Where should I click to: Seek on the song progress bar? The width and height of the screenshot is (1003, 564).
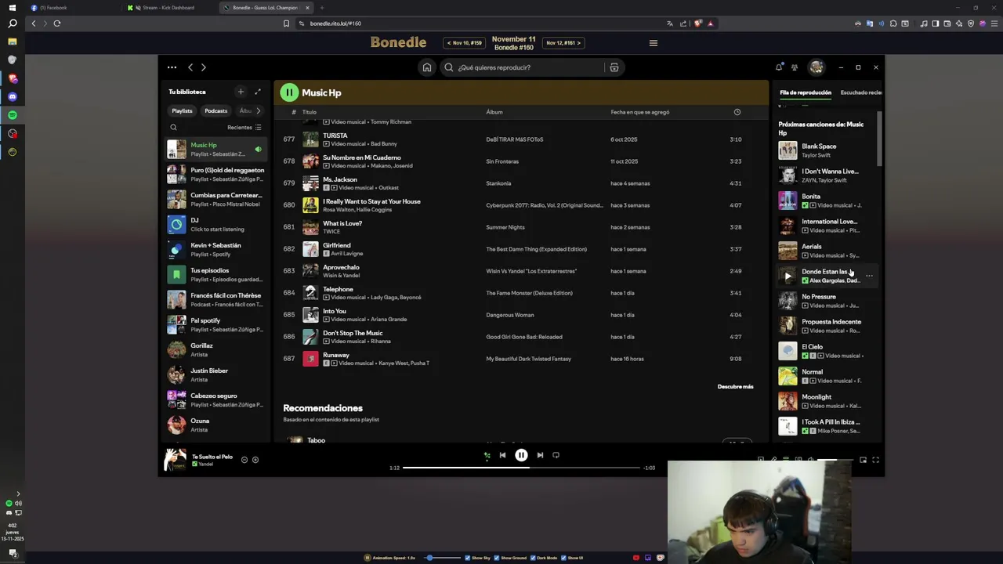(x=521, y=468)
